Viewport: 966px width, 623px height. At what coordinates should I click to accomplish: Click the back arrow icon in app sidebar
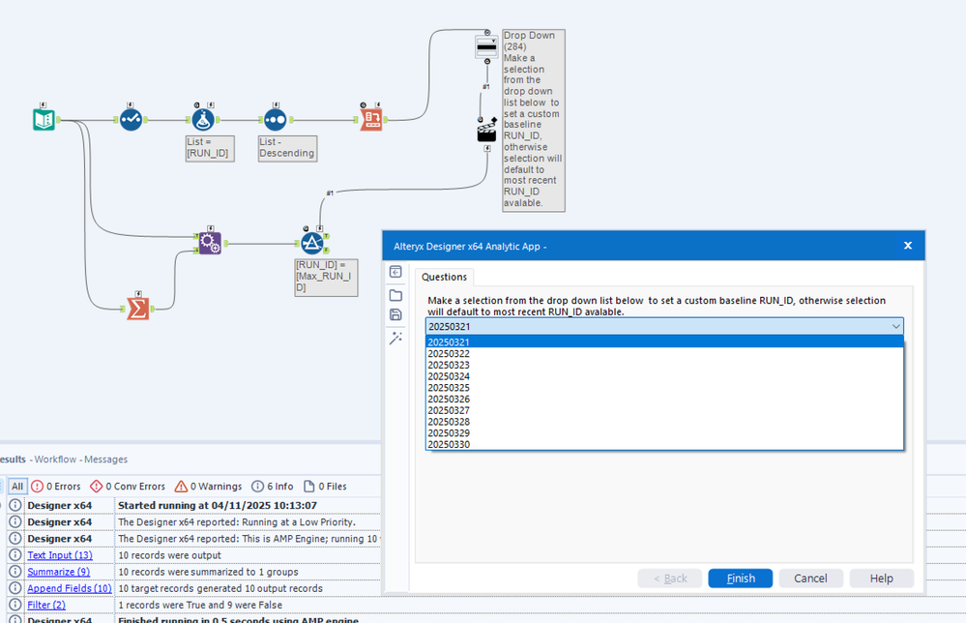396,272
